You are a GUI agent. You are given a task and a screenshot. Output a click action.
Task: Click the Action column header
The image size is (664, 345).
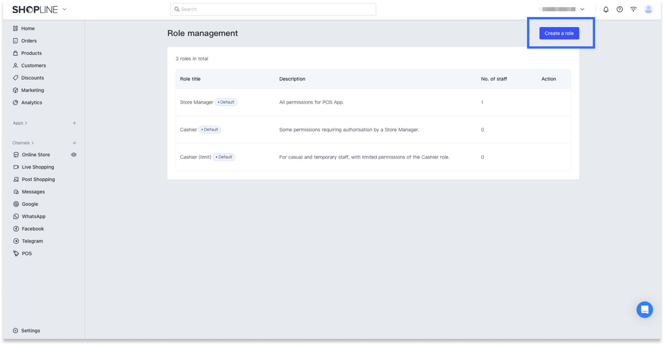coord(549,79)
